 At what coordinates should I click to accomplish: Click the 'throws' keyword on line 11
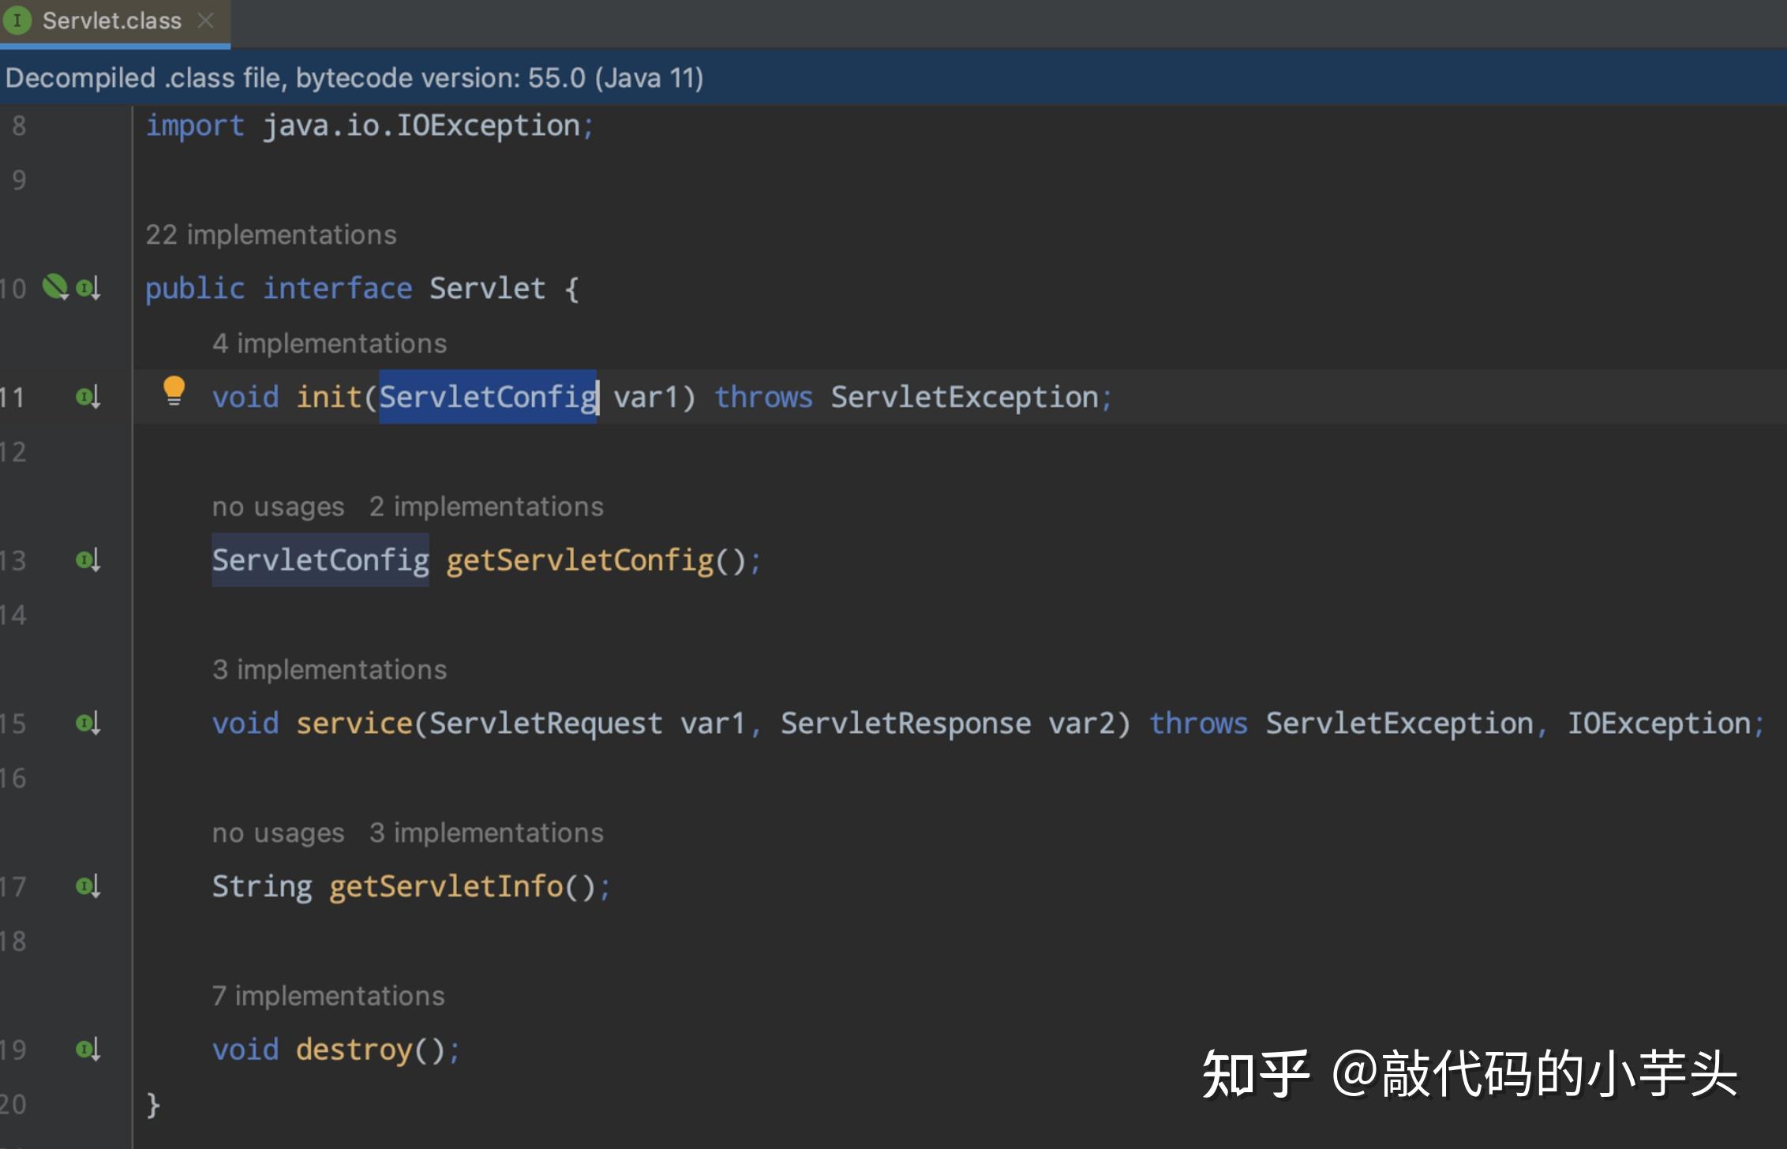[x=764, y=397]
